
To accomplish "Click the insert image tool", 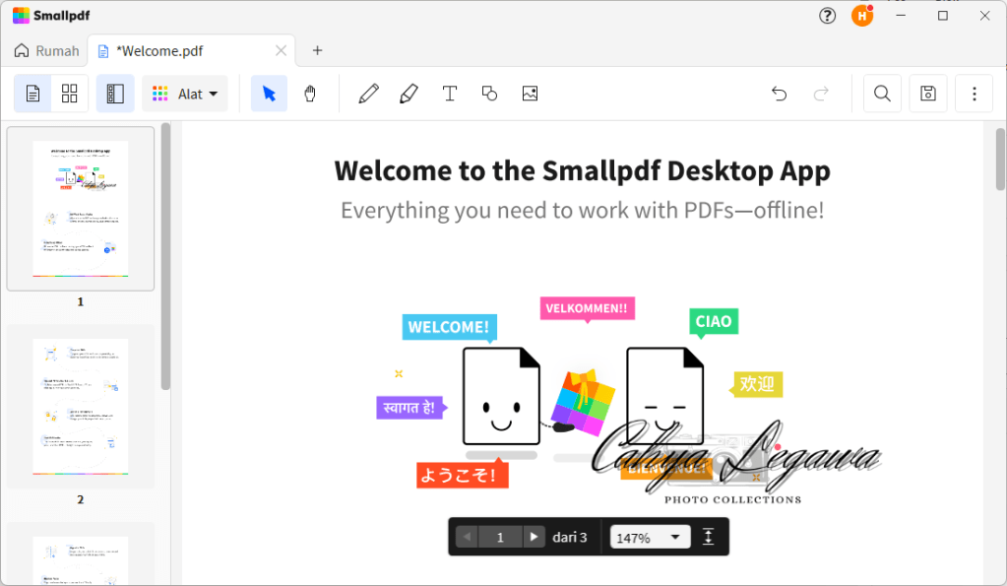I will click(x=530, y=94).
